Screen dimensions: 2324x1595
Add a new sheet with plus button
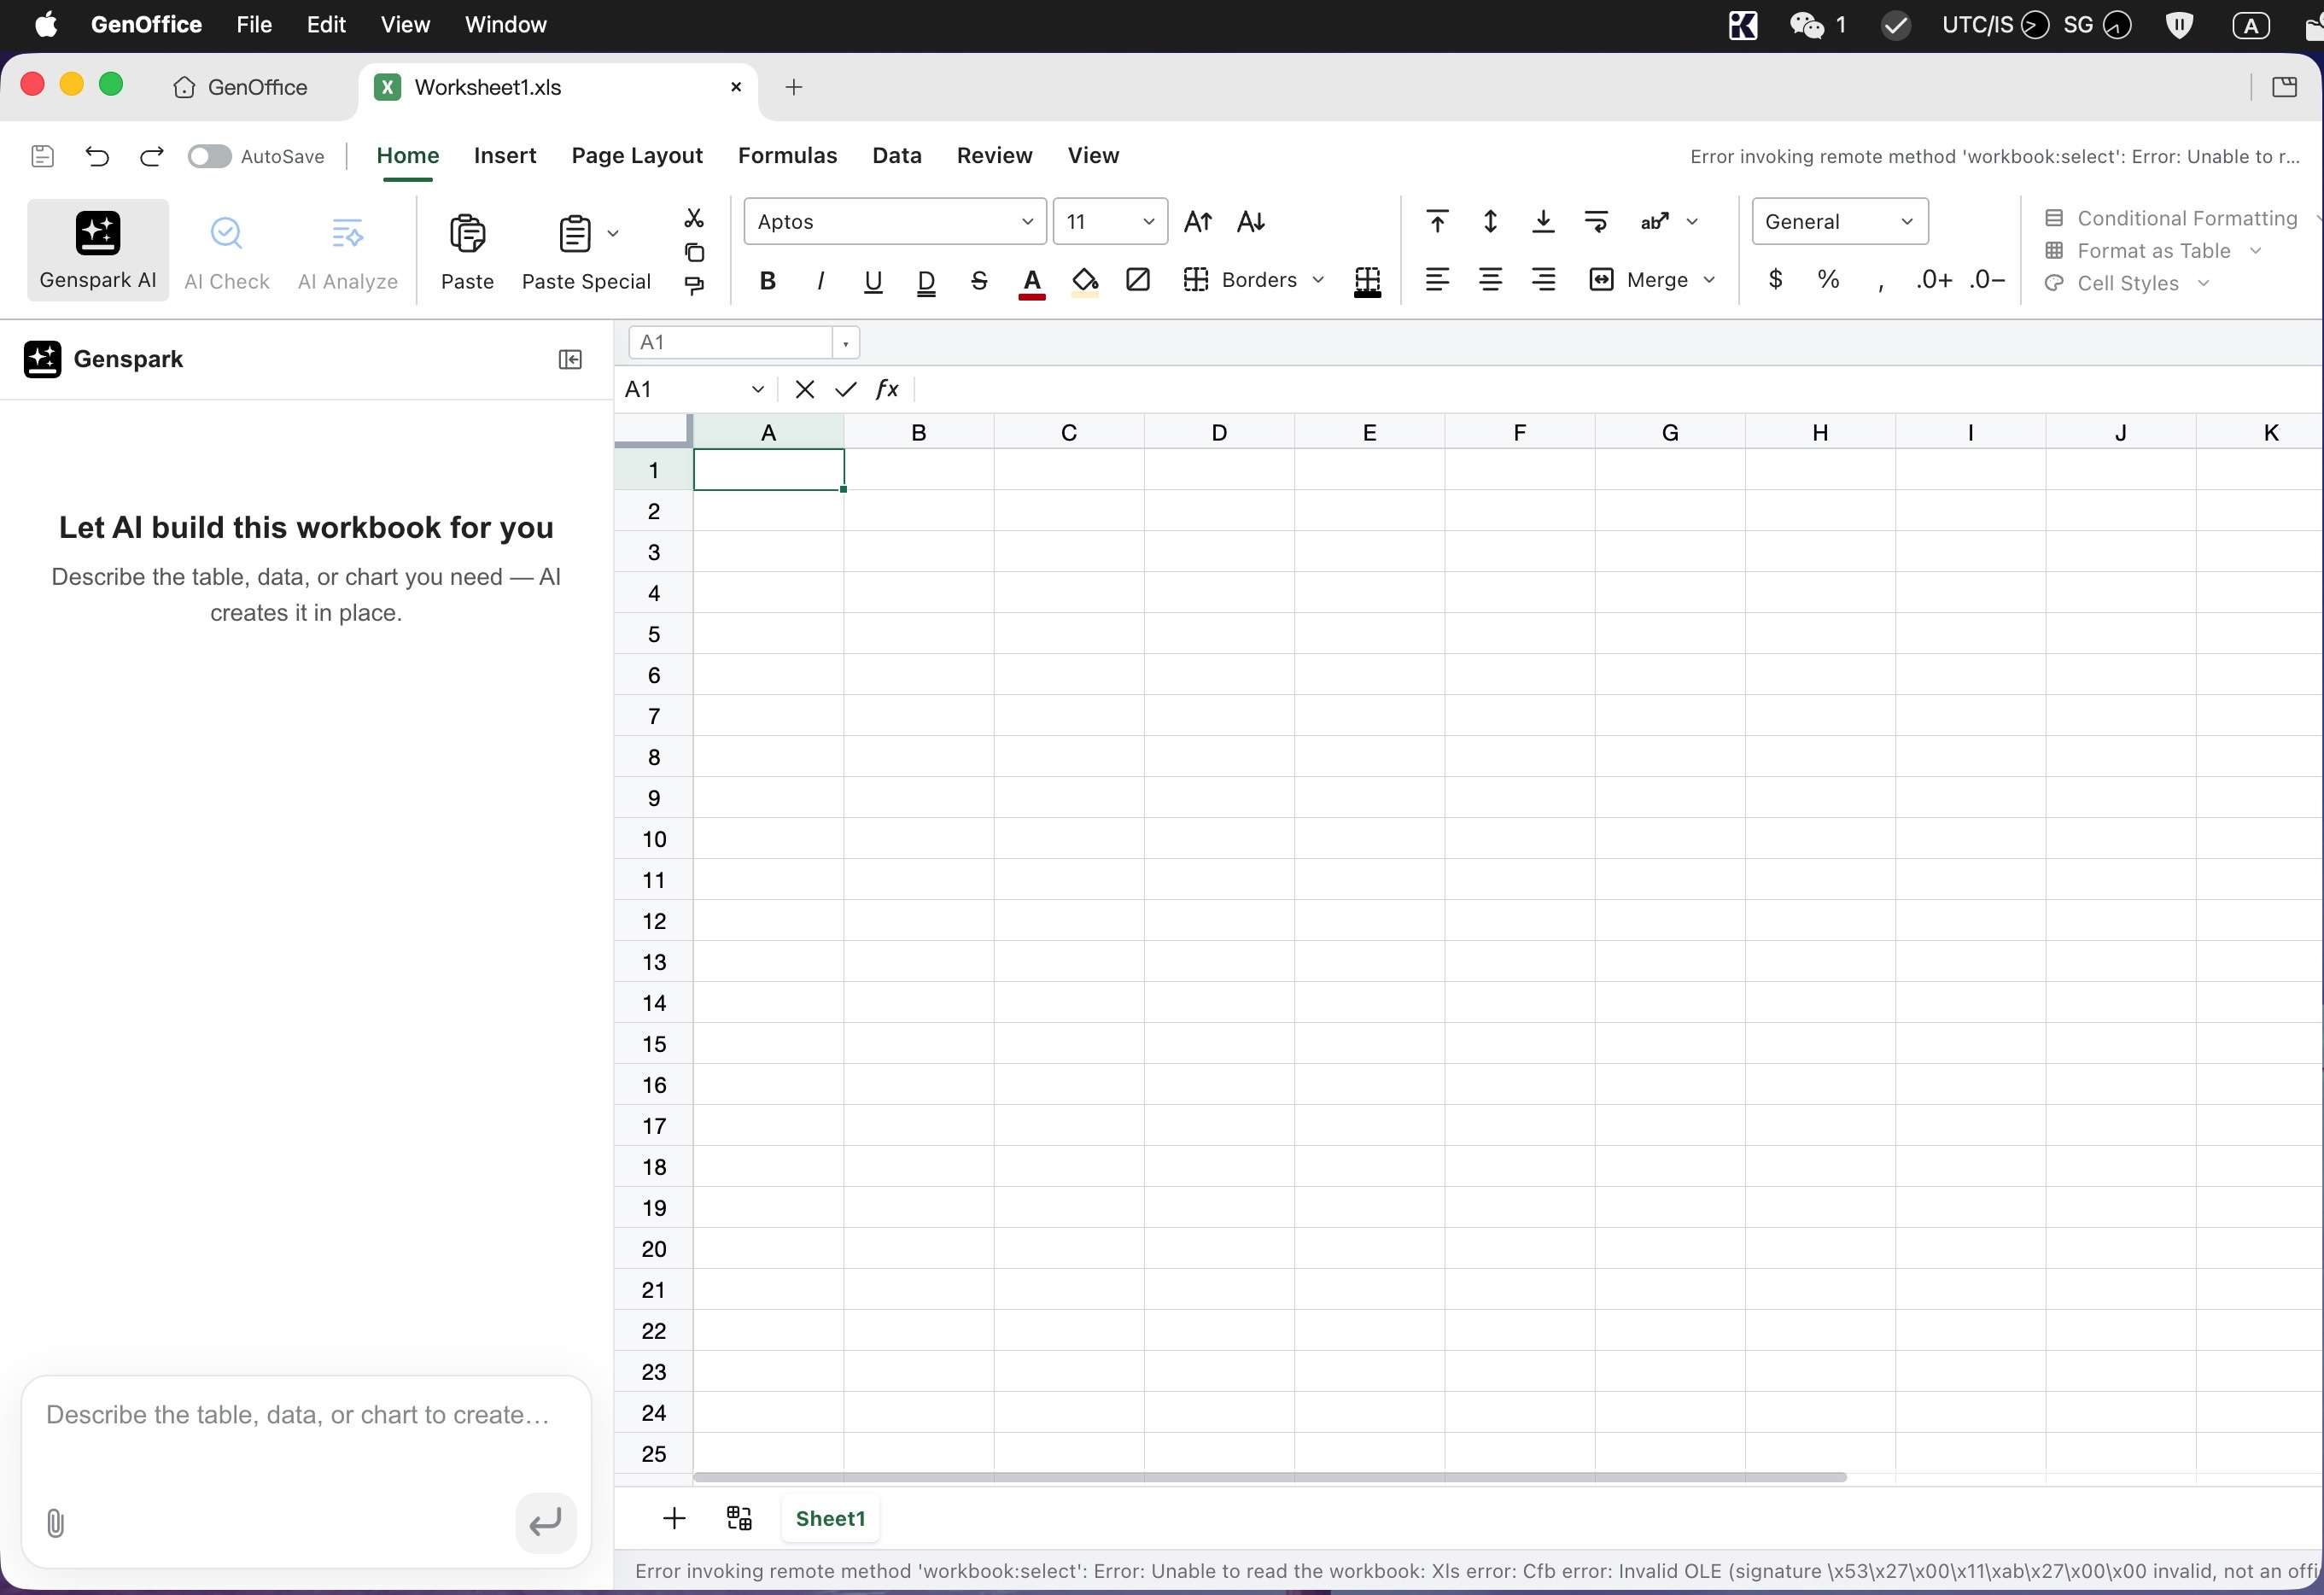pyautogui.click(x=674, y=1518)
